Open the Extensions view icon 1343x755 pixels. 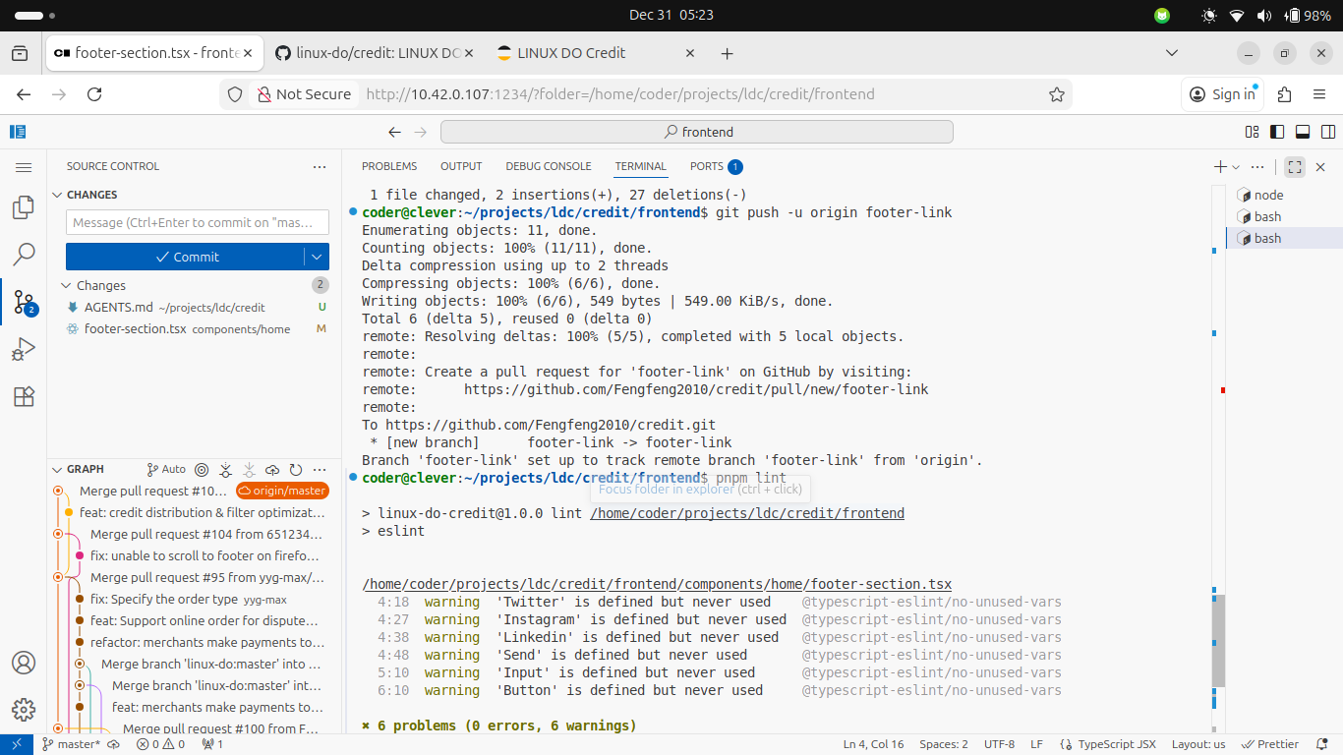click(x=24, y=397)
